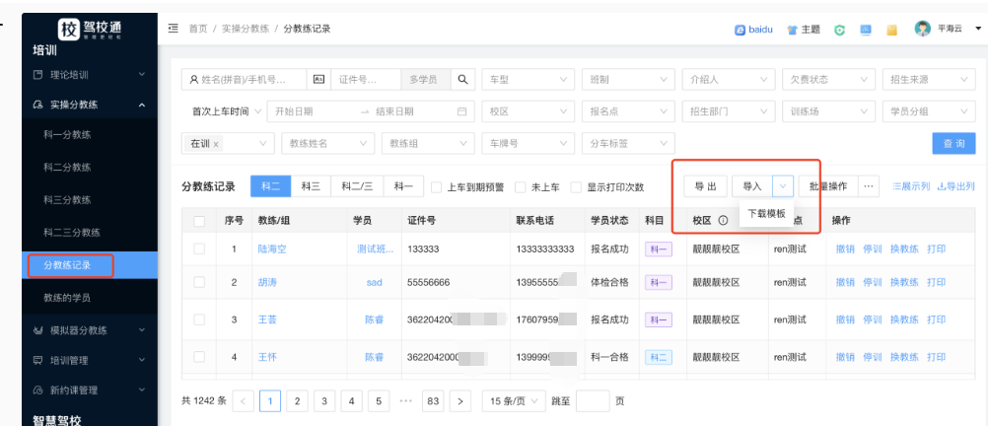Click the dropdown arrow next to 导入 button

click(x=783, y=185)
